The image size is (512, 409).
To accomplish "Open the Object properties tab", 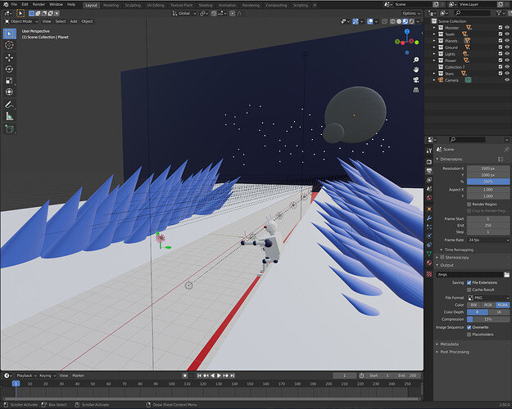I will (429, 209).
